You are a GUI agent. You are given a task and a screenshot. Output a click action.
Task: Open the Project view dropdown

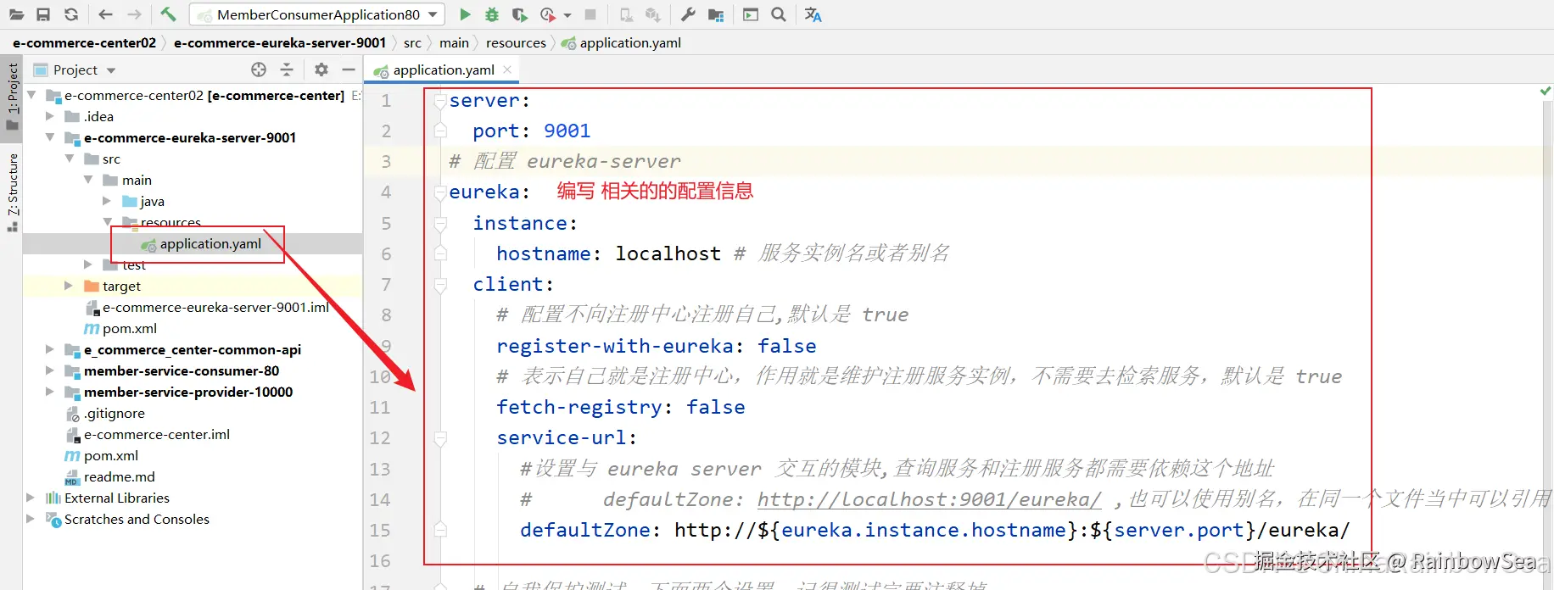point(111,70)
